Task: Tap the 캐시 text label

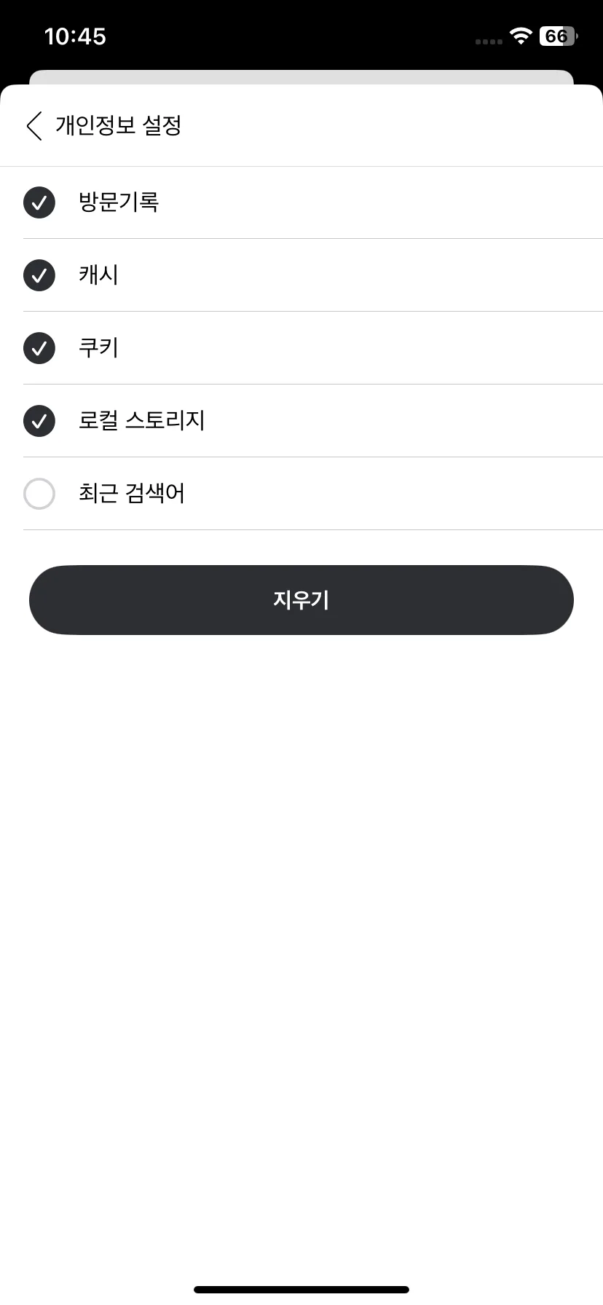Action: pos(98,275)
